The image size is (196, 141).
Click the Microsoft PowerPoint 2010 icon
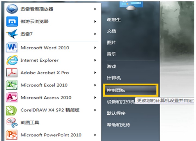tap(12, 135)
